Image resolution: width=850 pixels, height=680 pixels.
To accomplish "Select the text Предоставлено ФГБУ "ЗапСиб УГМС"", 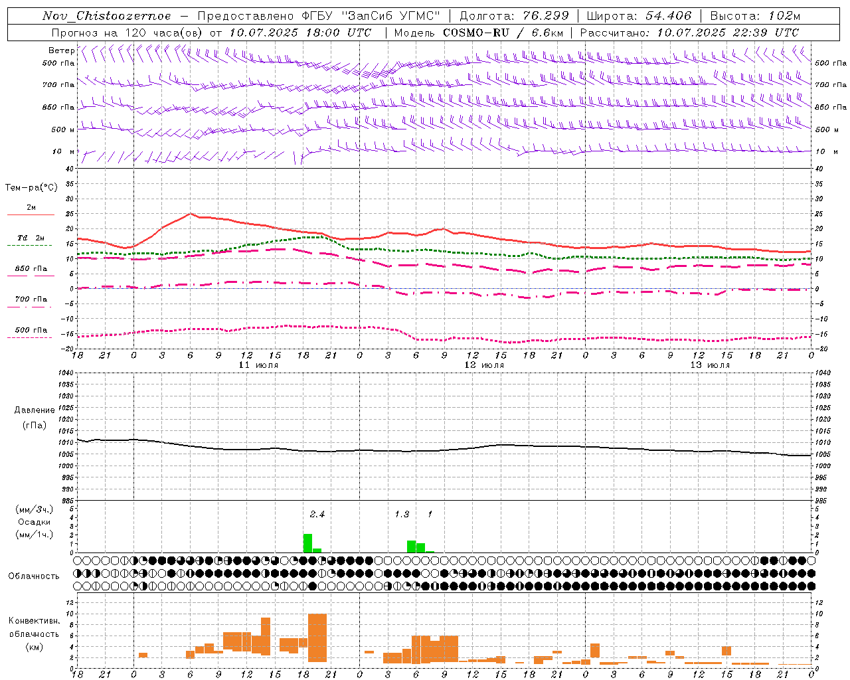I will [x=319, y=16].
